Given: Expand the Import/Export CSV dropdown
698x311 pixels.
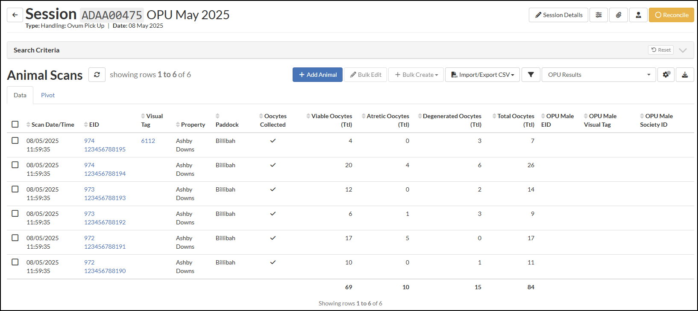Looking at the screenshot, I should [482, 75].
